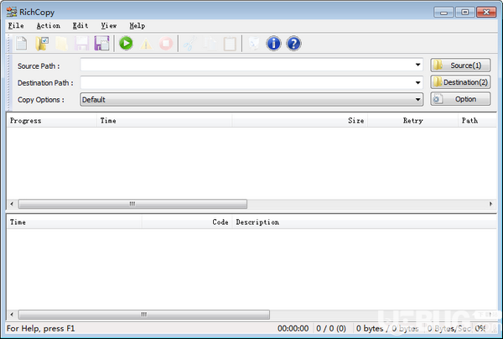Click the progress list horizontal scrollbar thumb
Image resolution: width=503 pixels, height=339 pixels.
(132, 204)
